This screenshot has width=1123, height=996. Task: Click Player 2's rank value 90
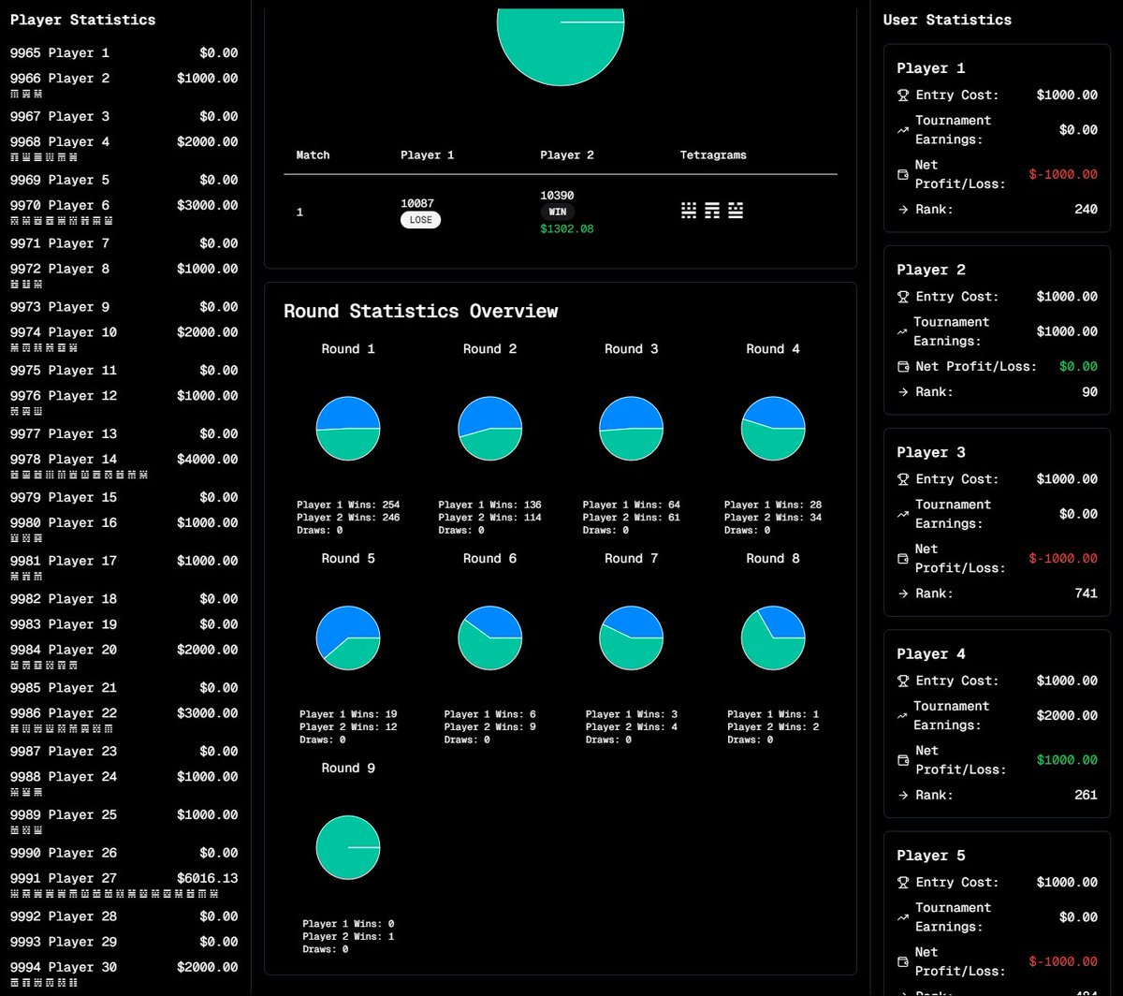(x=1090, y=392)
